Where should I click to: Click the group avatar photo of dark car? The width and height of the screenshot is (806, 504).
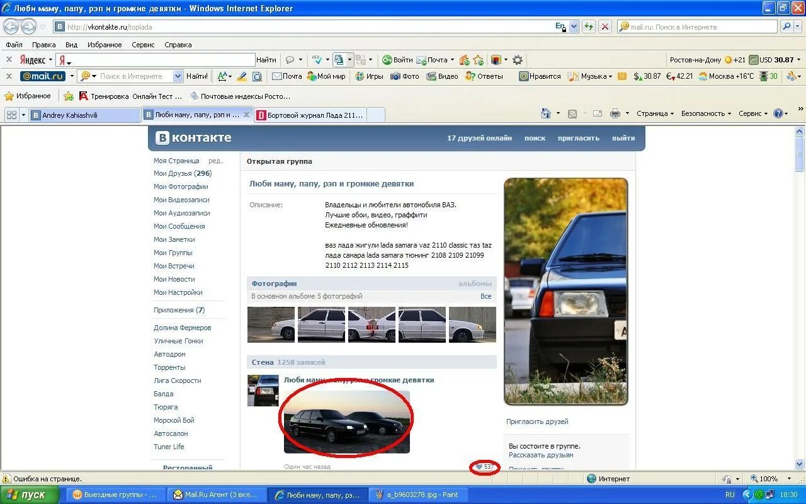tap(566, 292)
